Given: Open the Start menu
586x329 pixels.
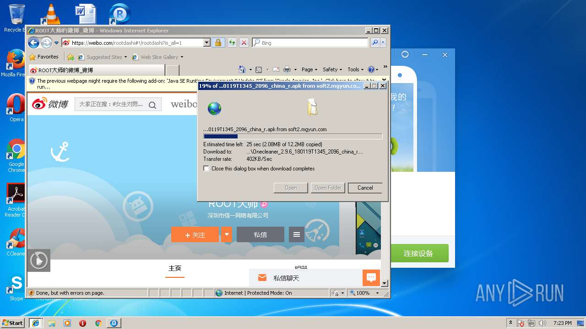Looking at the screenshot, I should click(13, 323).
